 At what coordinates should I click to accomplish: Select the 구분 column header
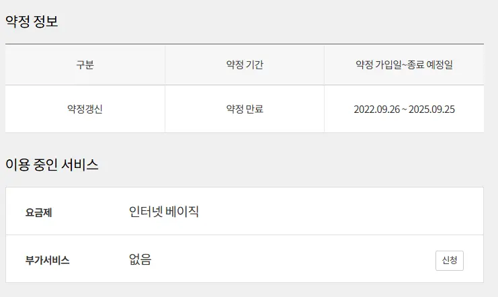tap(85, 65)
